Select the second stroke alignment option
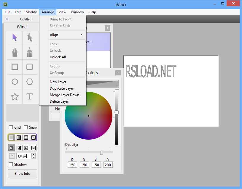242x189 pixels. click(x=19, y=148)
